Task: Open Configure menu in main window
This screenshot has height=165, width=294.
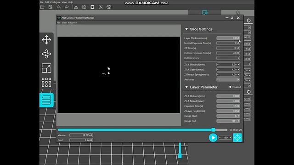Action: (x=55, y=2)
